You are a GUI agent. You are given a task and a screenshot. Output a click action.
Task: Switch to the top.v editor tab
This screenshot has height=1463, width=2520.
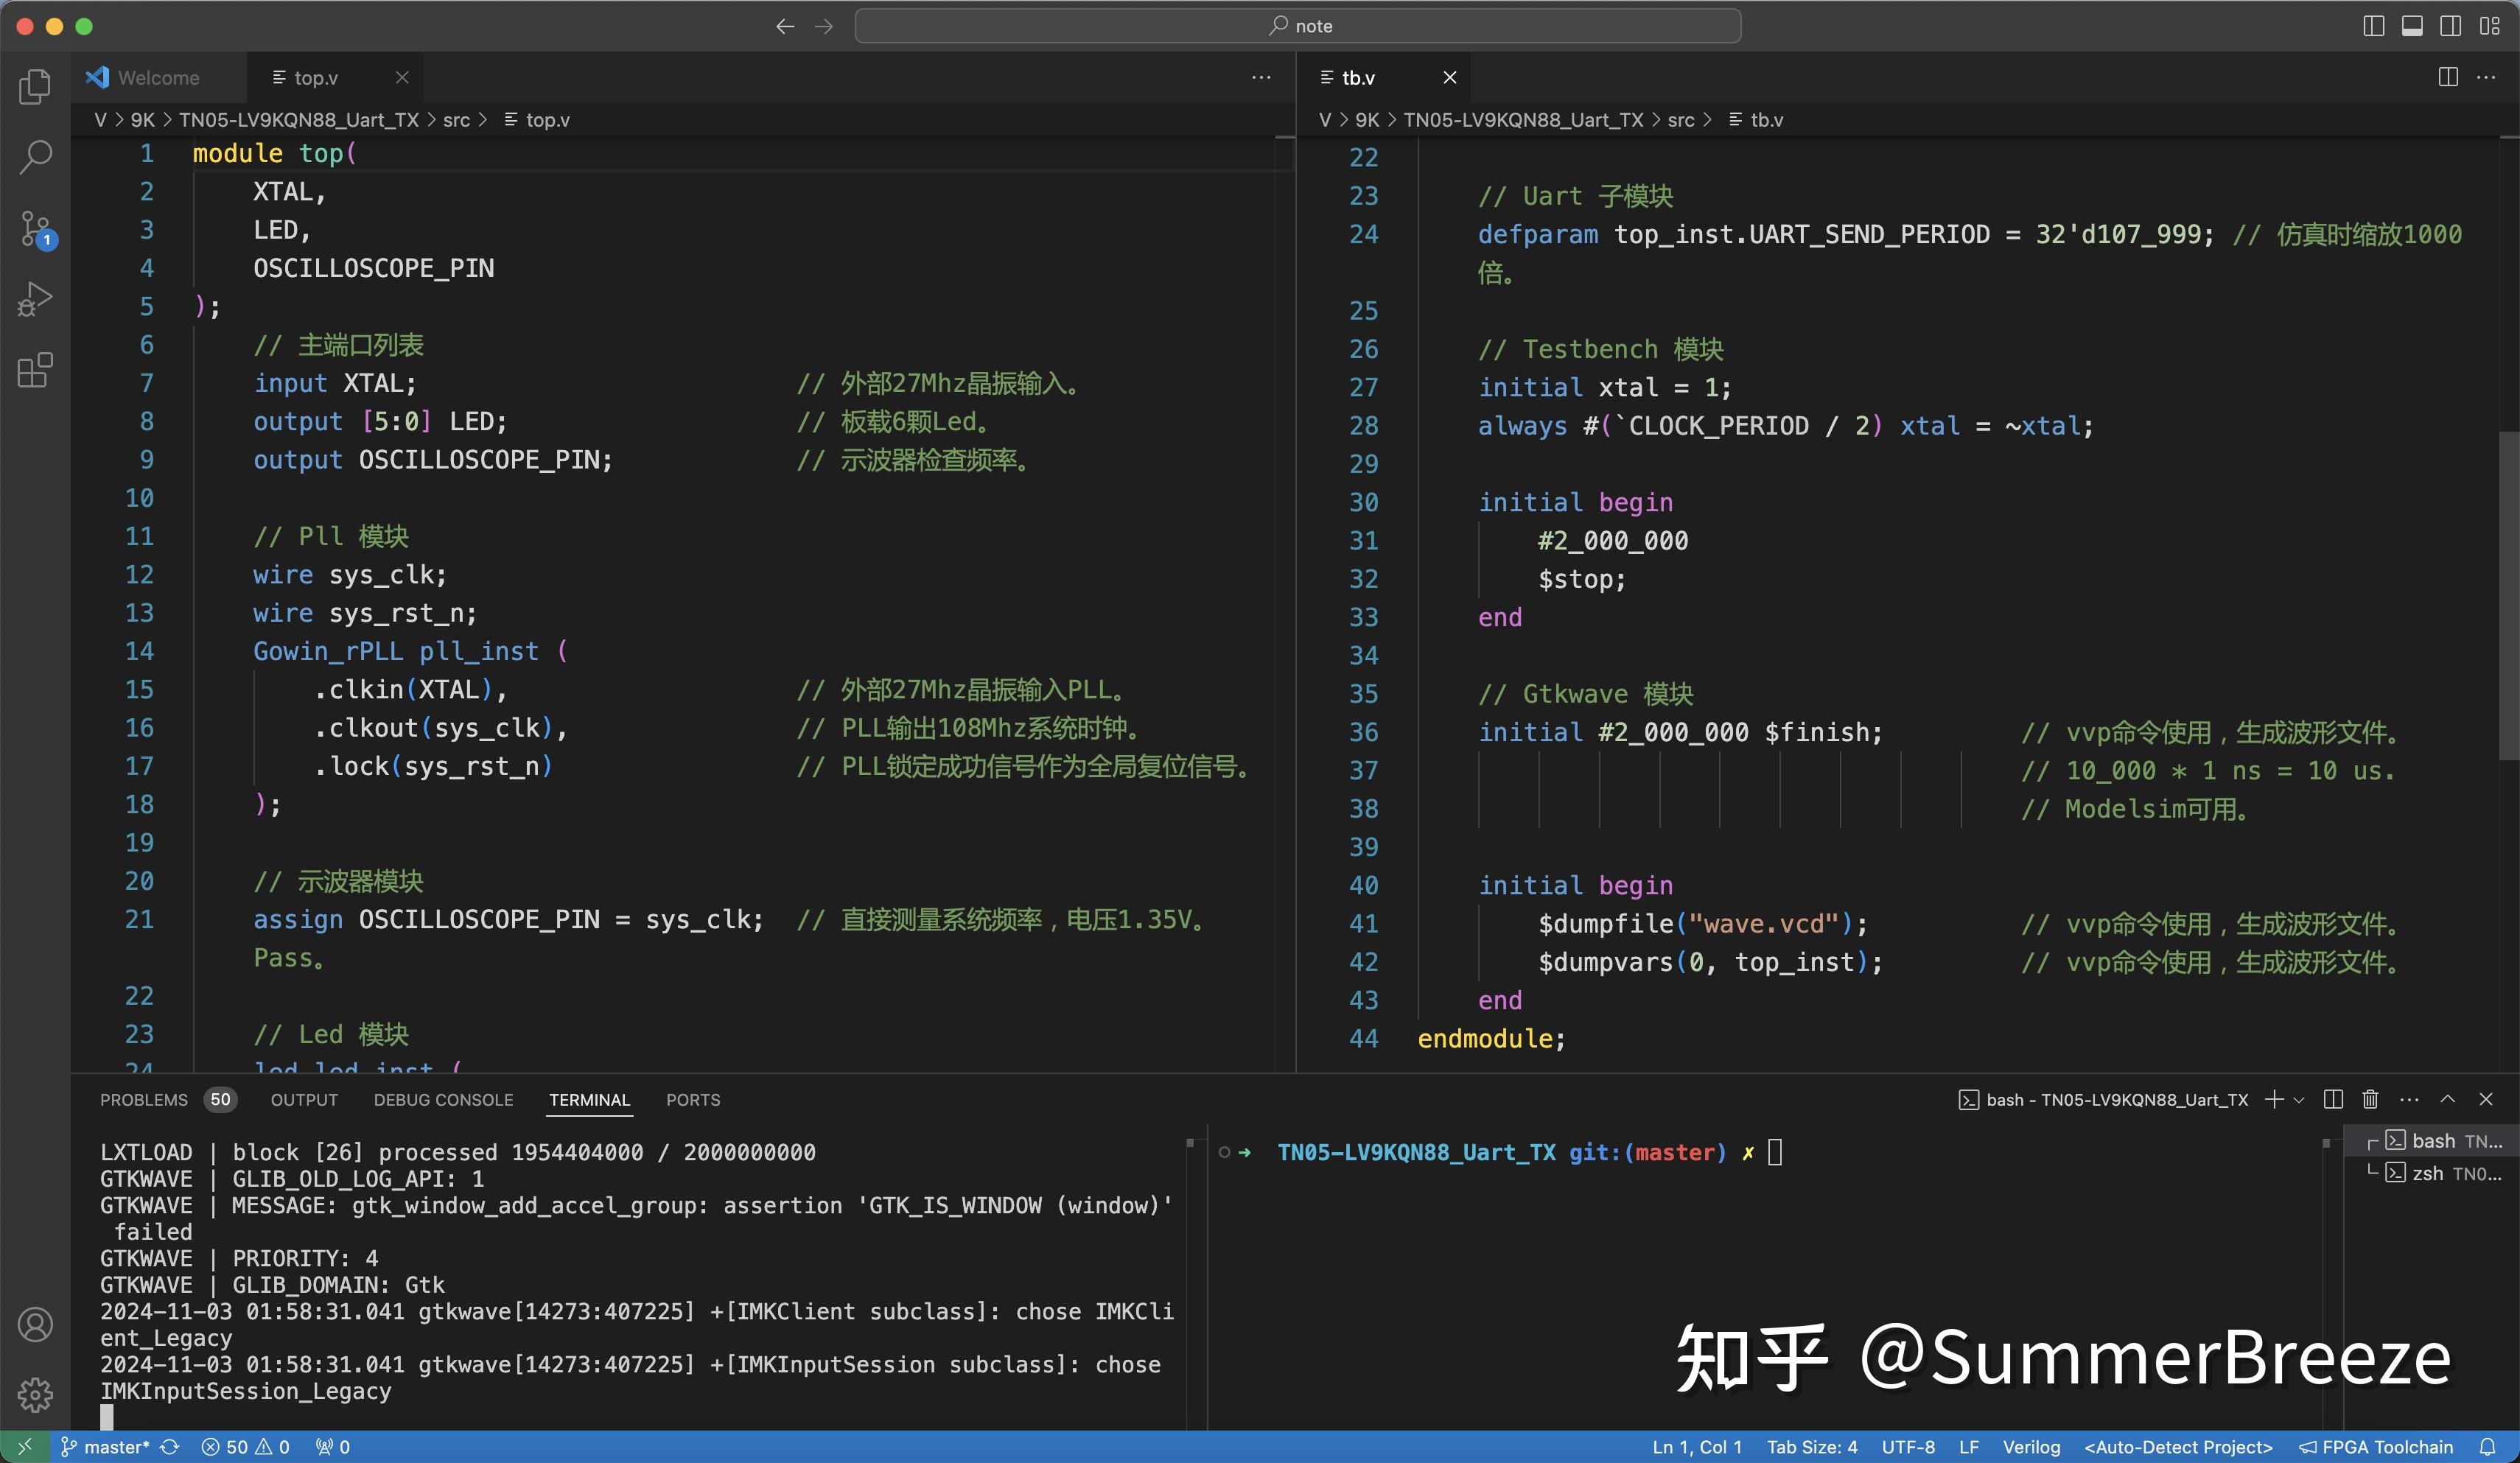334,77
